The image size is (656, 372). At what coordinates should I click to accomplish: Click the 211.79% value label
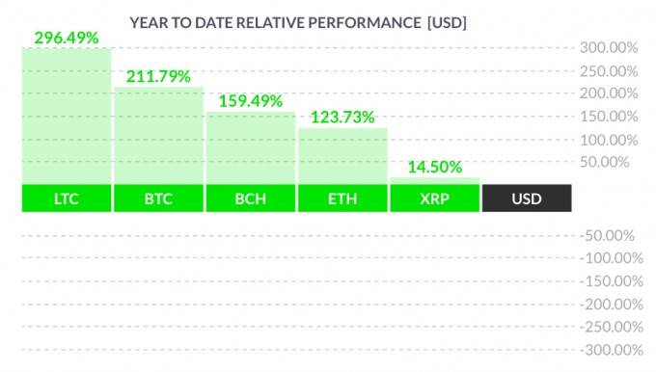tap(158, 76)
